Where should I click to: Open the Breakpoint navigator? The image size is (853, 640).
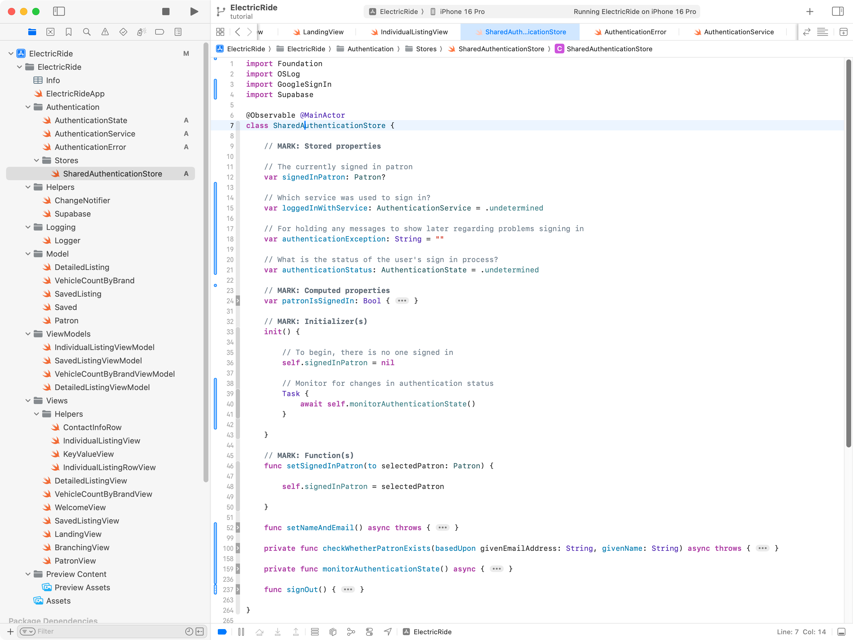pos(160,32)
